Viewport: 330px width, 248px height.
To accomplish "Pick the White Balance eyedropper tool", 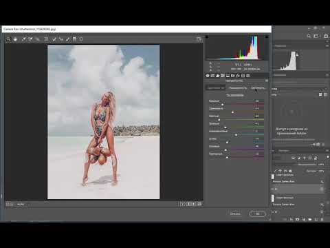I will tap(23, 39).
